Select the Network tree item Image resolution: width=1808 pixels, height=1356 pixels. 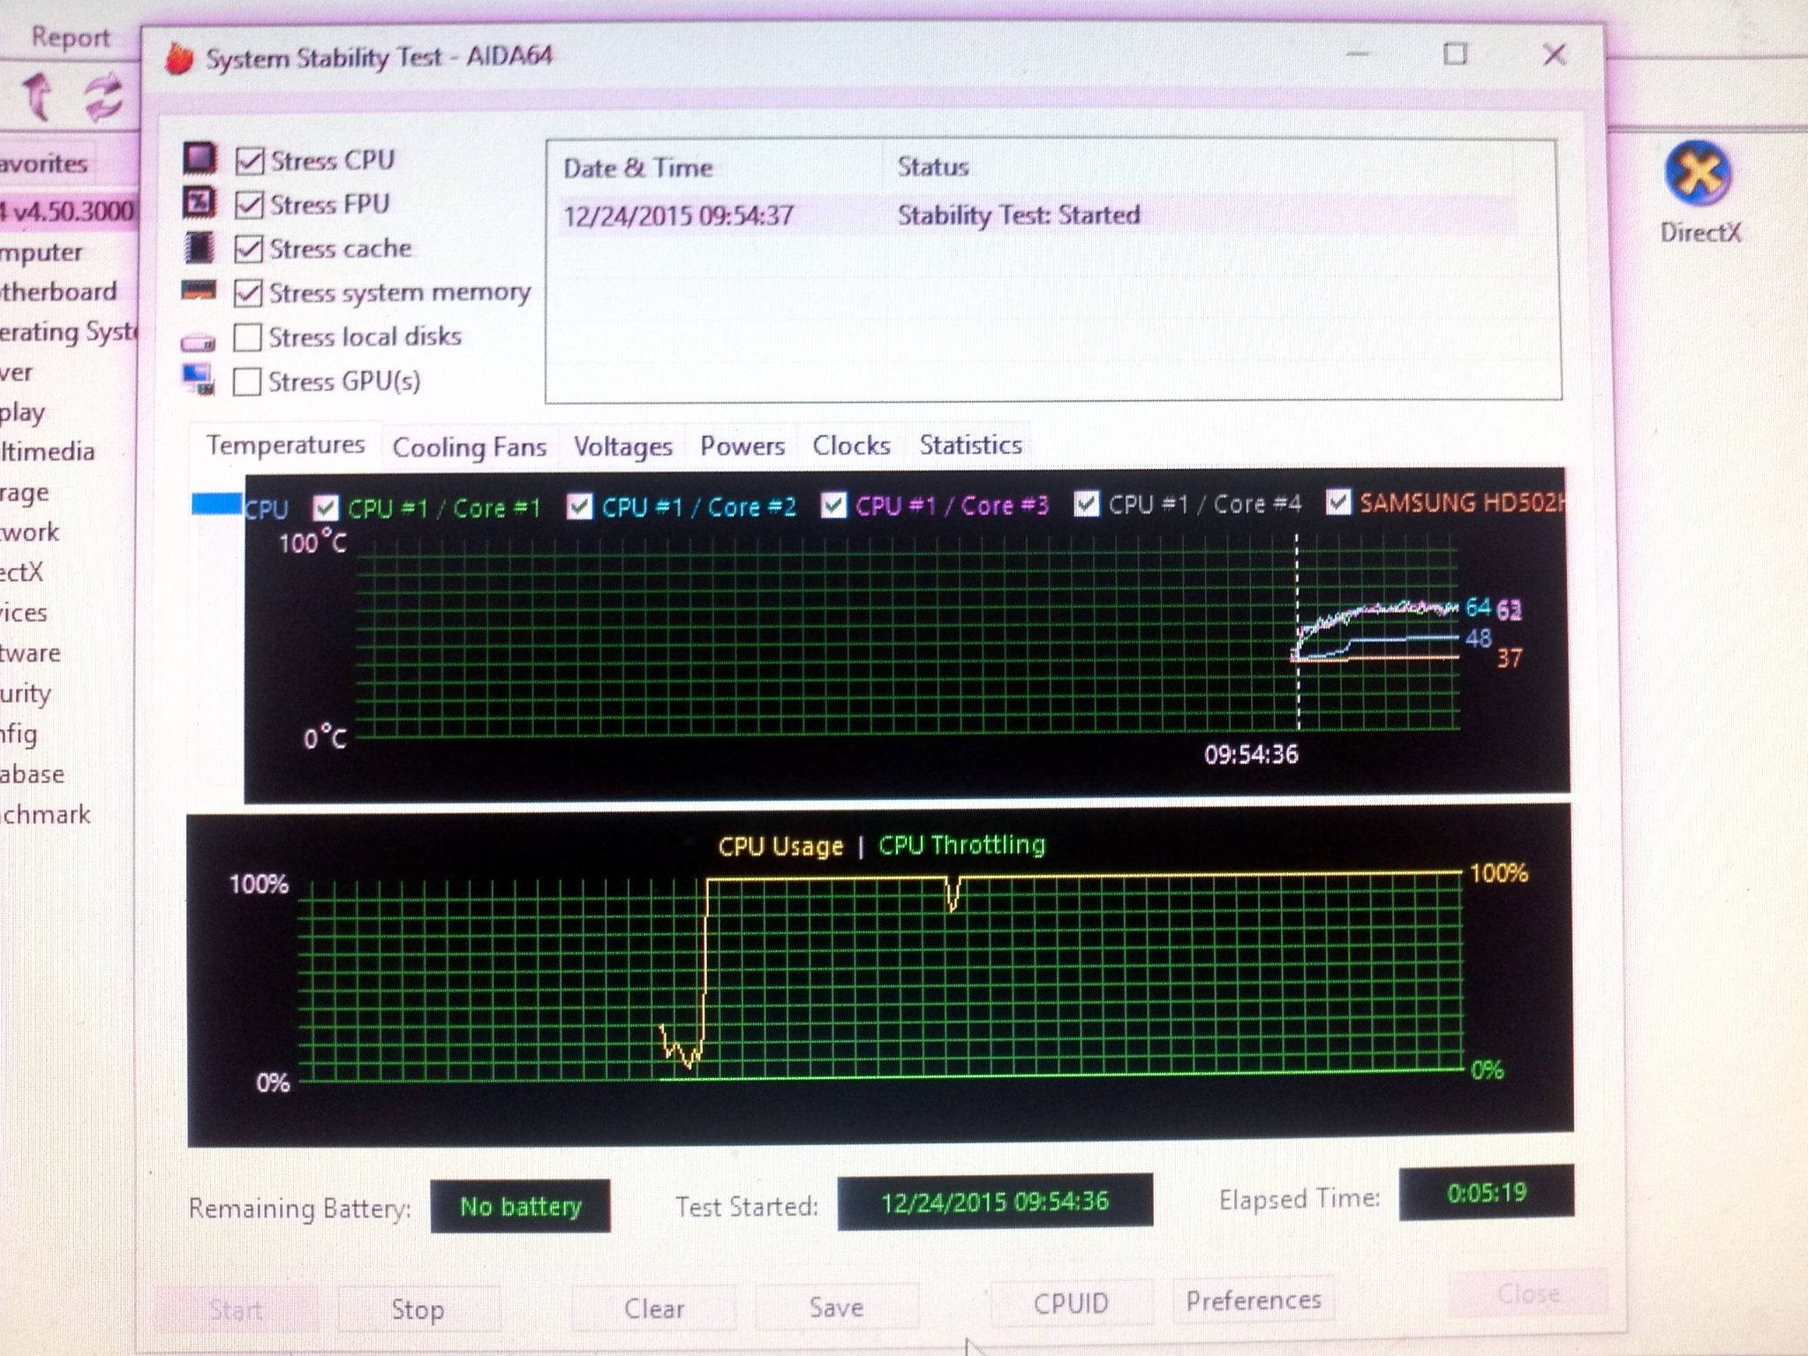point(30,531)
